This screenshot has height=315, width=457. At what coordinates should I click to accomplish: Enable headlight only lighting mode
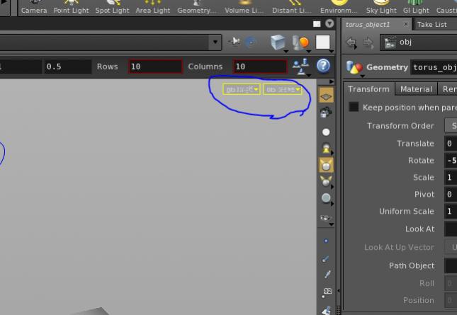tap(326, 148)
